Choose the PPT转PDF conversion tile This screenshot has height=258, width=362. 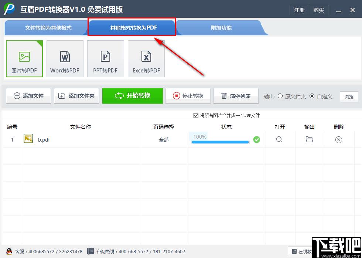tap(106, 59)
